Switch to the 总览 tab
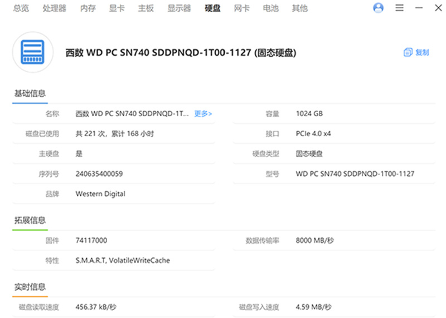 [21, 8]
